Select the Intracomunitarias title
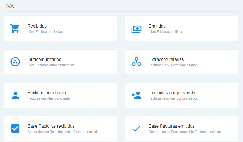The image size is (243, 142). point(44,60)
